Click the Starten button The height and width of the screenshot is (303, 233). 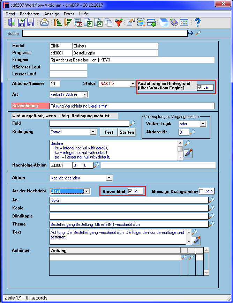(127, 132)
